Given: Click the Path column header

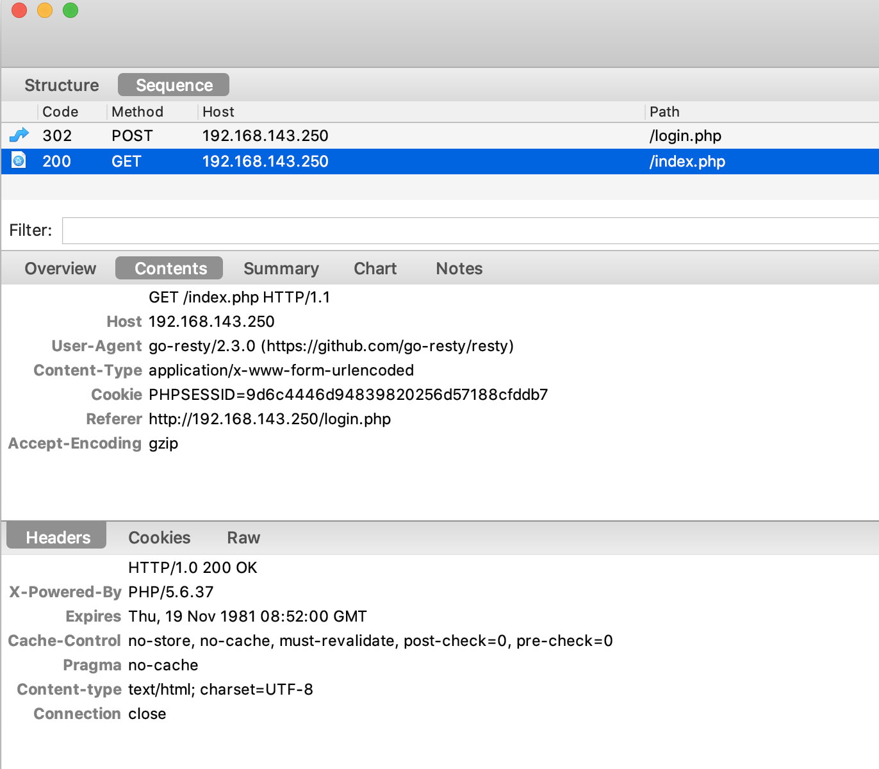Looking at the screenshot, I should tap(664, 112).
